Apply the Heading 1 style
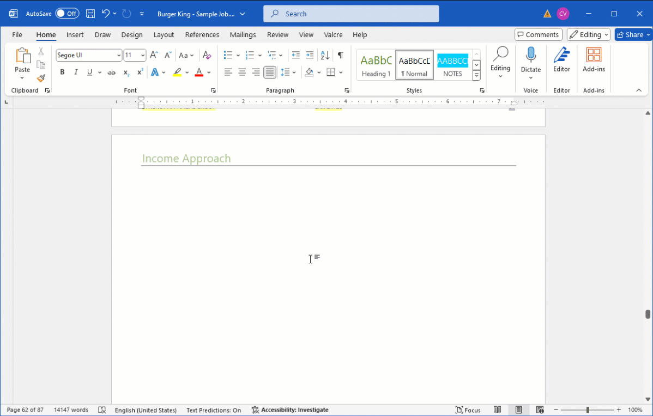Viewport: 653px width, 416px height. point(376,65)
